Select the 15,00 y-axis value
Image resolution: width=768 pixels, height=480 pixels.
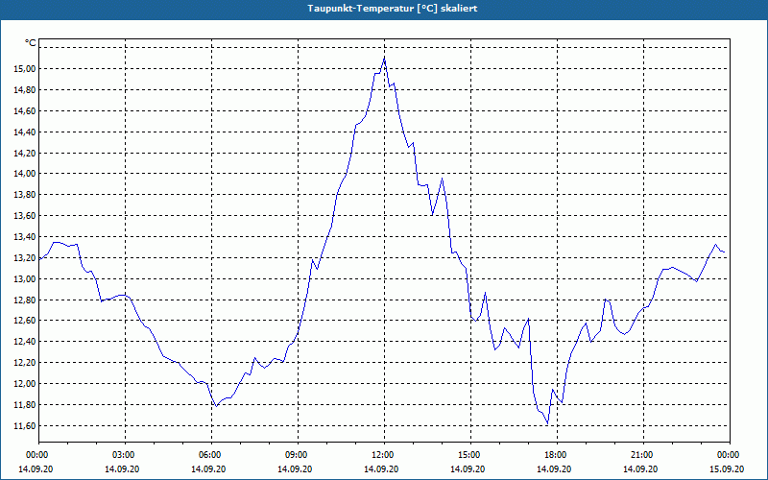click(26, 69)
